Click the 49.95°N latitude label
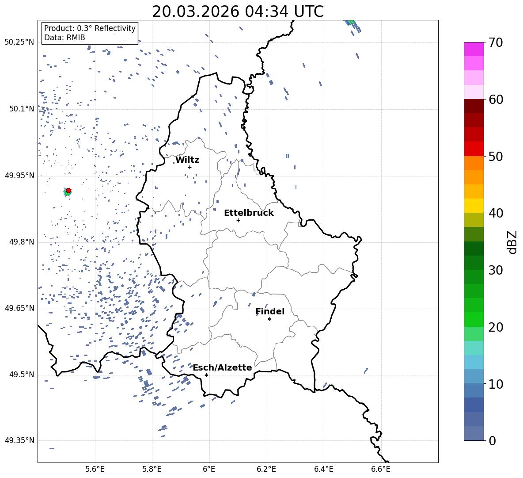523x478 pixels. [19, 176]
